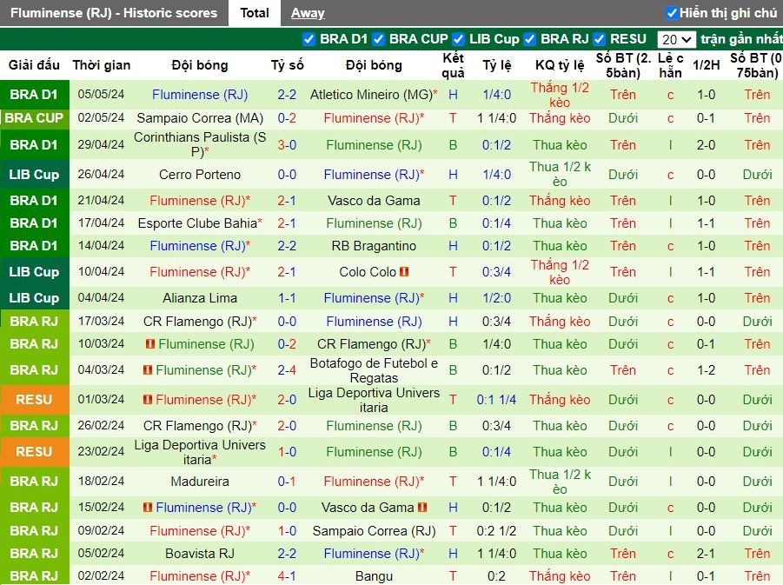This screenshot has width=783, height=585.
Task: Click the trận gần nhất label
Action: [741, 39]
